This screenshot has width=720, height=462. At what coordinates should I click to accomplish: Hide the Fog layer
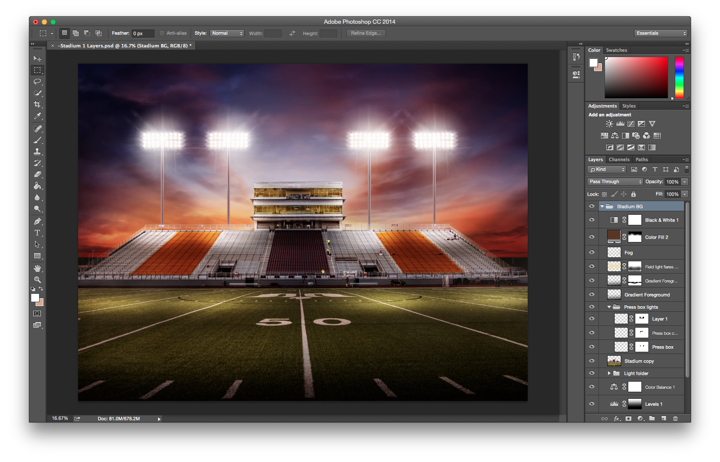[592, 253]
